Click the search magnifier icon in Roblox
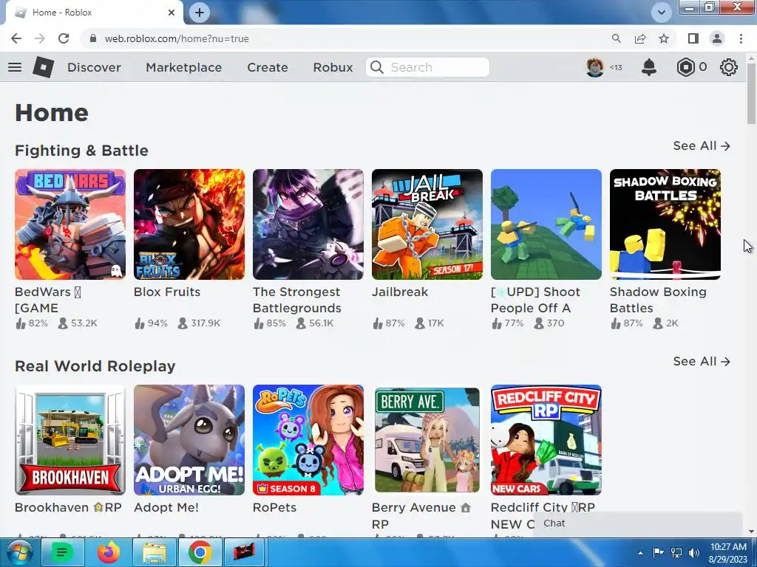This screenshot has width=757, height=567. click(x=377, y=67)
